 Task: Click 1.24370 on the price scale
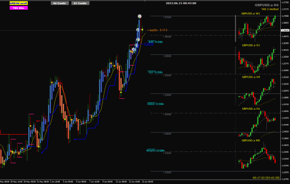pos(285,118)
